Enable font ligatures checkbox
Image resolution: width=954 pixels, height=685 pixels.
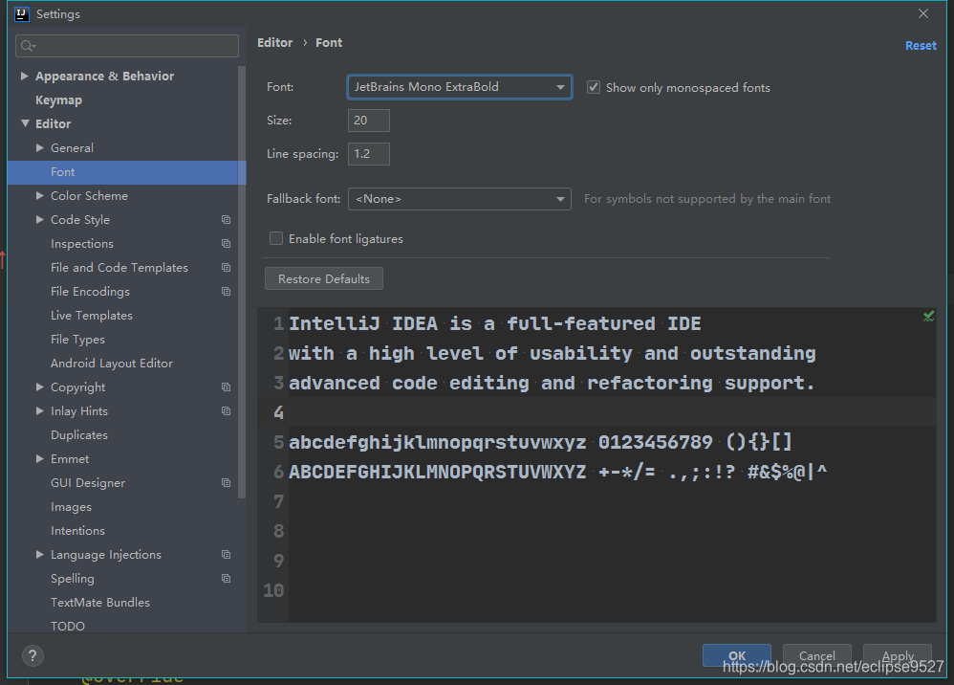tap(276, 238)
